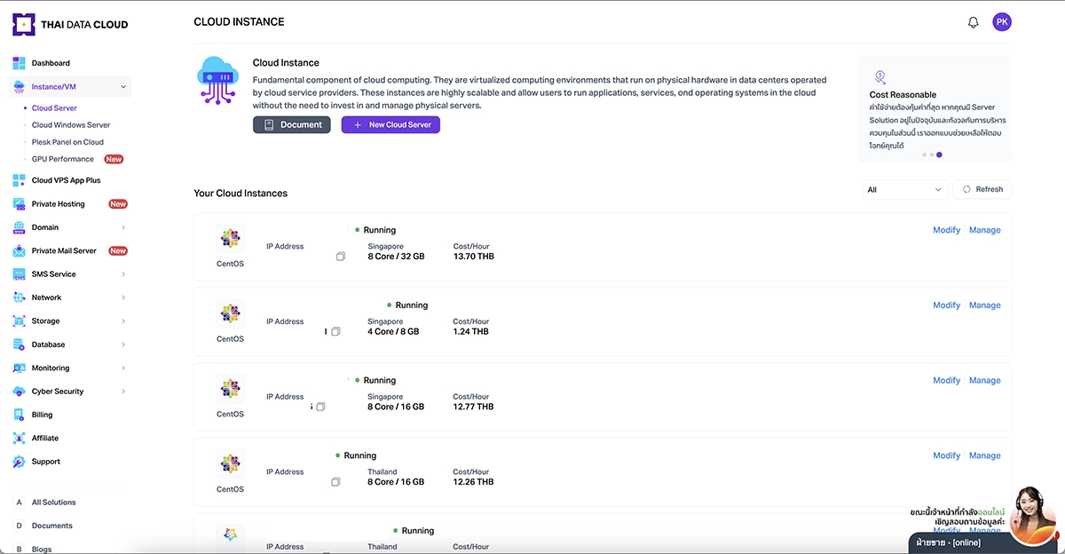Click the Your Cloud Instances heading
1065x554 pixels.
[241, 194]
